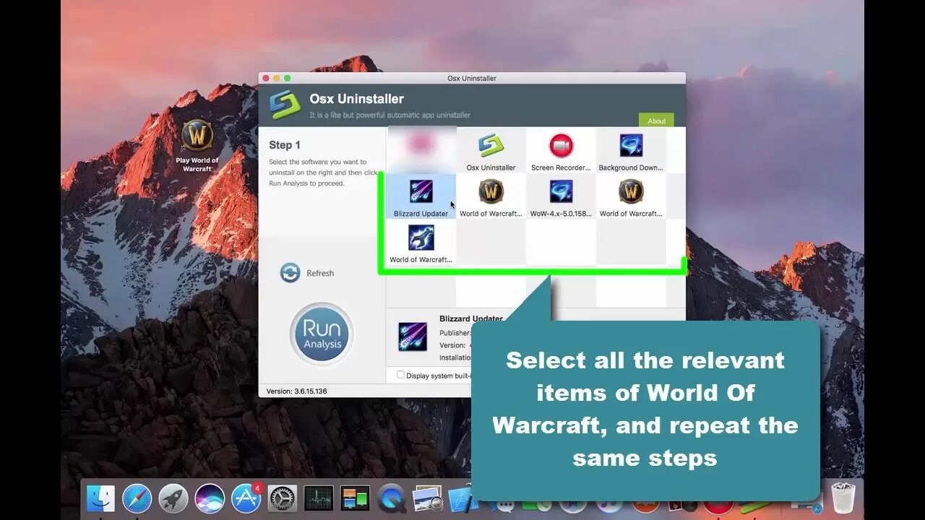925x520 pixels.
Task: Click the Run Analysis button
Action: tap(322, 334)
